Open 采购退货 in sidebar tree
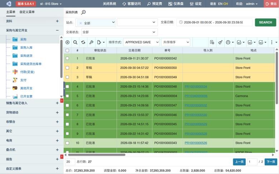 (x=26, y=56)
